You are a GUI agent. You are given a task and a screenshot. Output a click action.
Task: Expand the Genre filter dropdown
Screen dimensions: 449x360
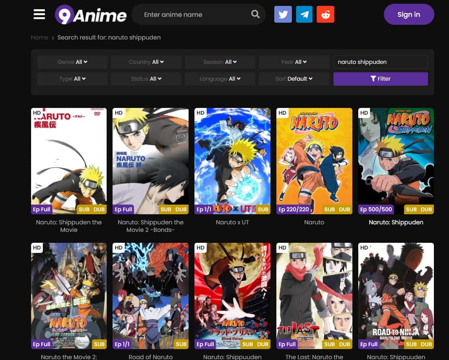point(72,62)
